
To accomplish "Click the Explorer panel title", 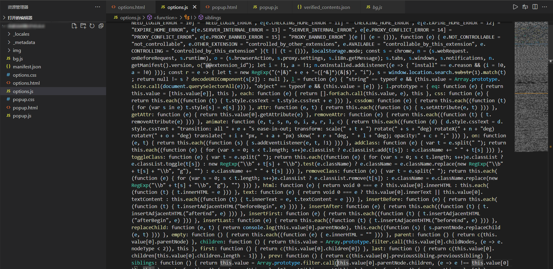I will coord(18,7).
